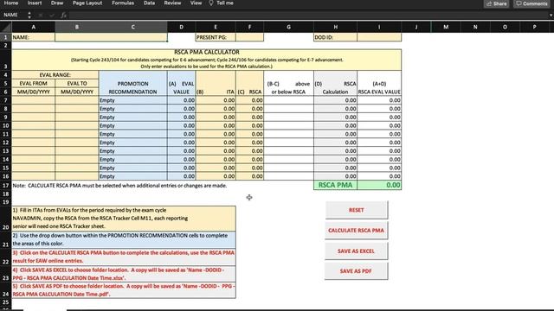Image resolution: width=554 pixels, height=311 pixels.
Task: Open the Data ribbon tab
Action: (x=149, y=3)
